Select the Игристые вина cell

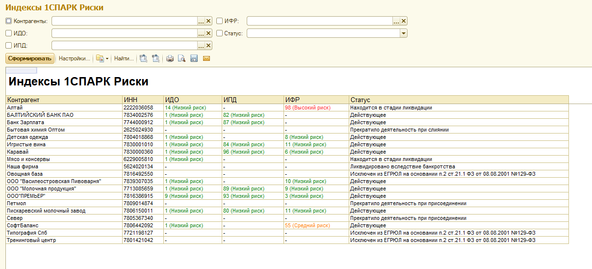64,144
